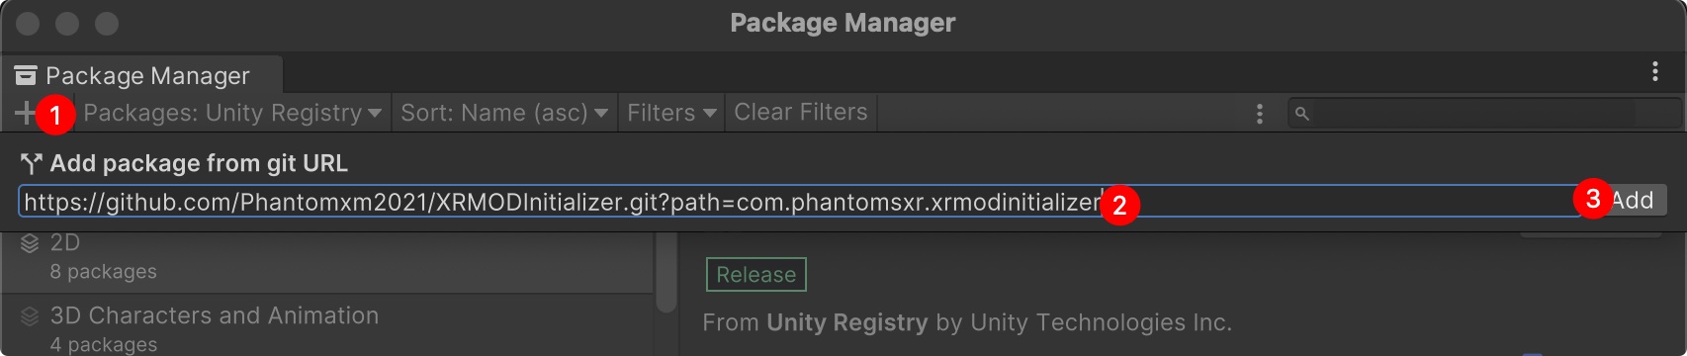Open the toolbar vertical dots menu
1687x356 pixels.
point(1259,114)
